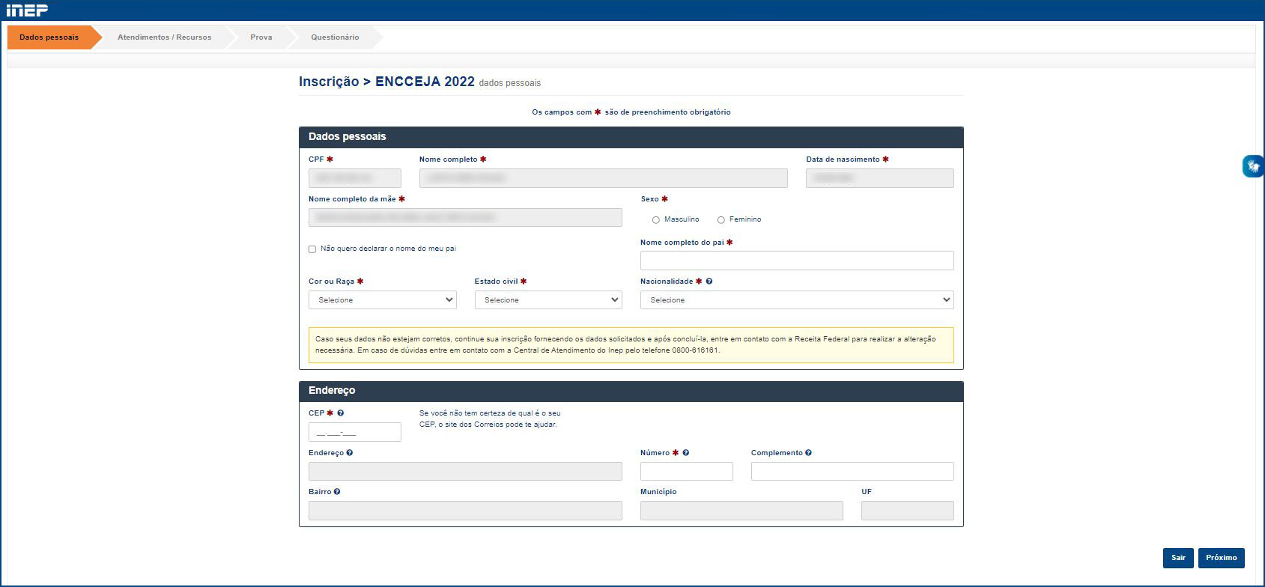Click the help icon beside Número label
The image size is (1265, 587).
(x=686, y=453)
